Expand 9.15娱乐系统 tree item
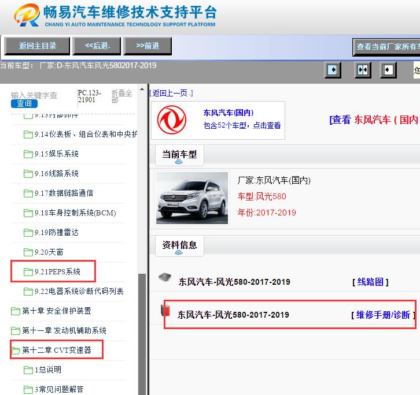Image resolution: width=420 pixels, height=395 pixels. point(57,154)
